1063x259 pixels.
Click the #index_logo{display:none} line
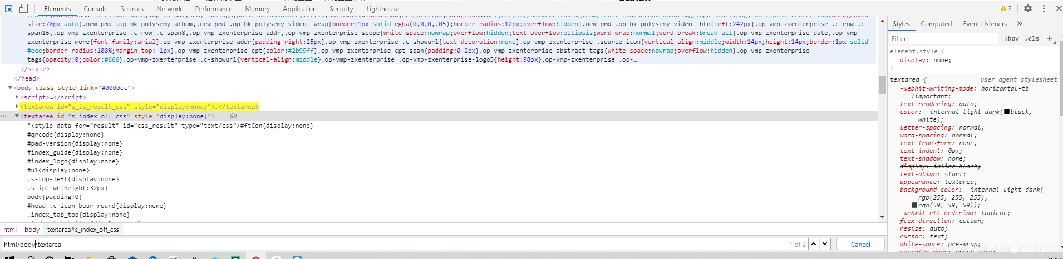[x=72, y=161]
